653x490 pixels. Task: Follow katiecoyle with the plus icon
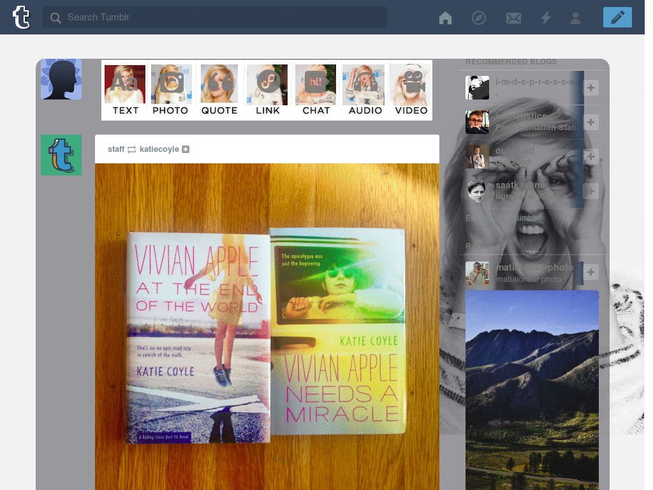tap(186, 149)
